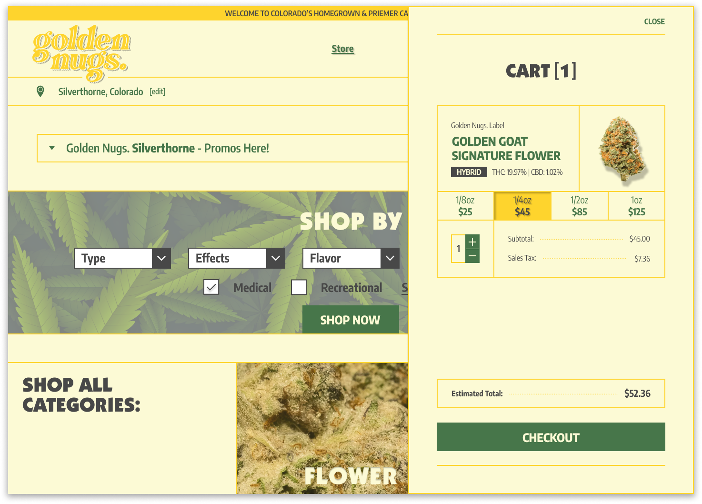This screenshot has height=504, width=702.
Task: Click the Subtotal $45.00 value
Action: 640,239
